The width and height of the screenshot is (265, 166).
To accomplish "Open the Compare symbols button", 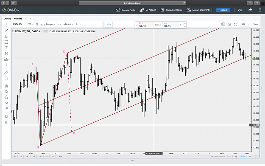I will [48, 24].
